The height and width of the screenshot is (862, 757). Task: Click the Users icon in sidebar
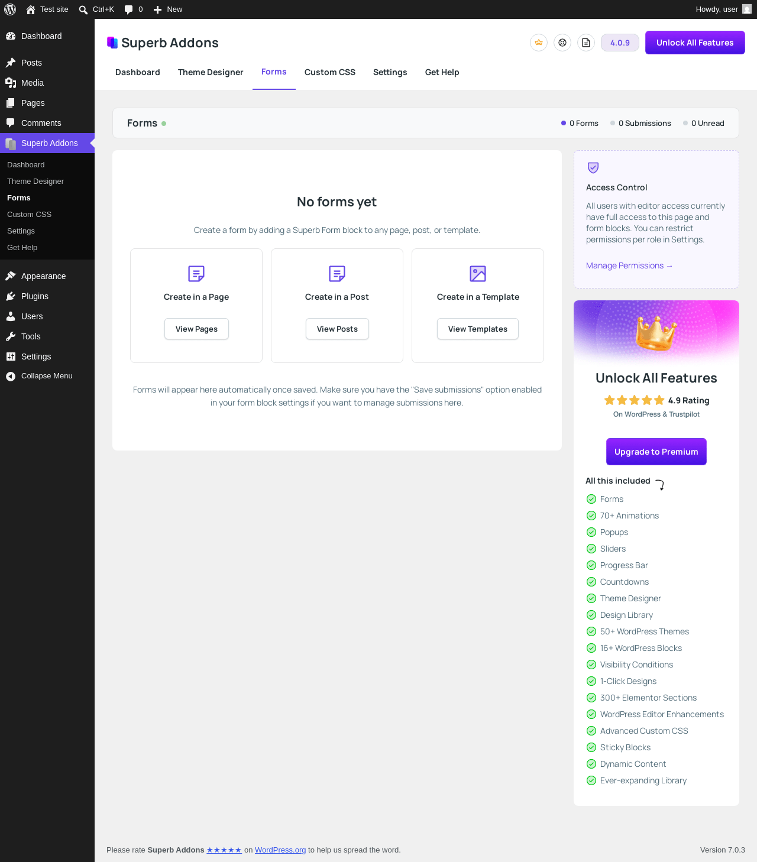(x=11, y=316)
